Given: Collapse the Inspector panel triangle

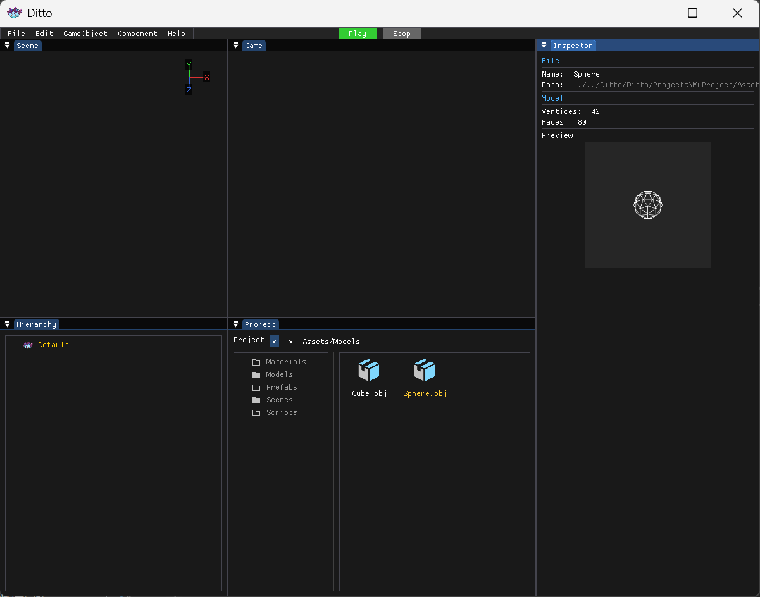Looking at the screenshot, I should coord(544,46).
